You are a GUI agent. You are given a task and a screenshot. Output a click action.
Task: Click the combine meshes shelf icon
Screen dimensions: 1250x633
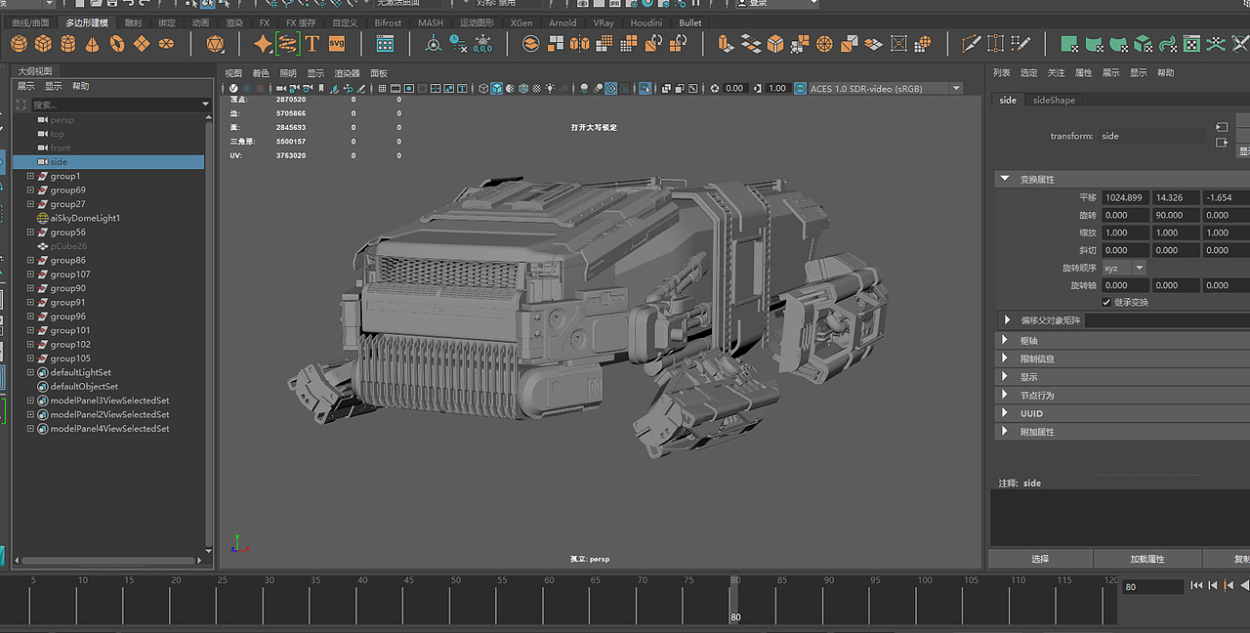pos(530,43)
